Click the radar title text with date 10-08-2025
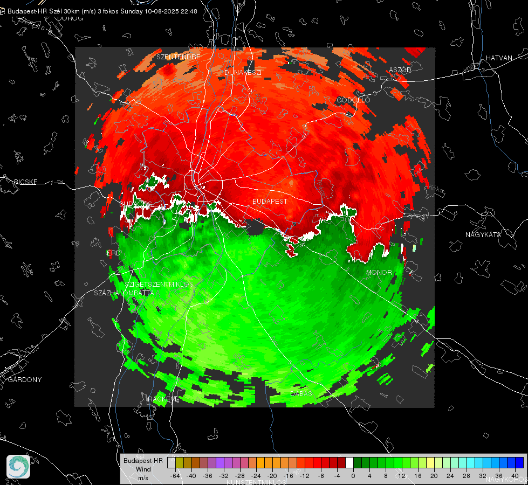Image resolution: width=528 pixels, height=485 pixels. (102, 11)
